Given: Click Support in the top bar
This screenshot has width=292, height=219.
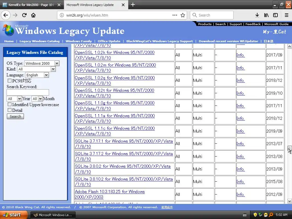Looking at the screenshot, I should pos(236,24).
